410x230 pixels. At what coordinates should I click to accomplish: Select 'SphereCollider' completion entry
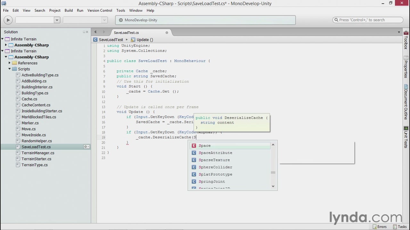click(x=230, y=167)
